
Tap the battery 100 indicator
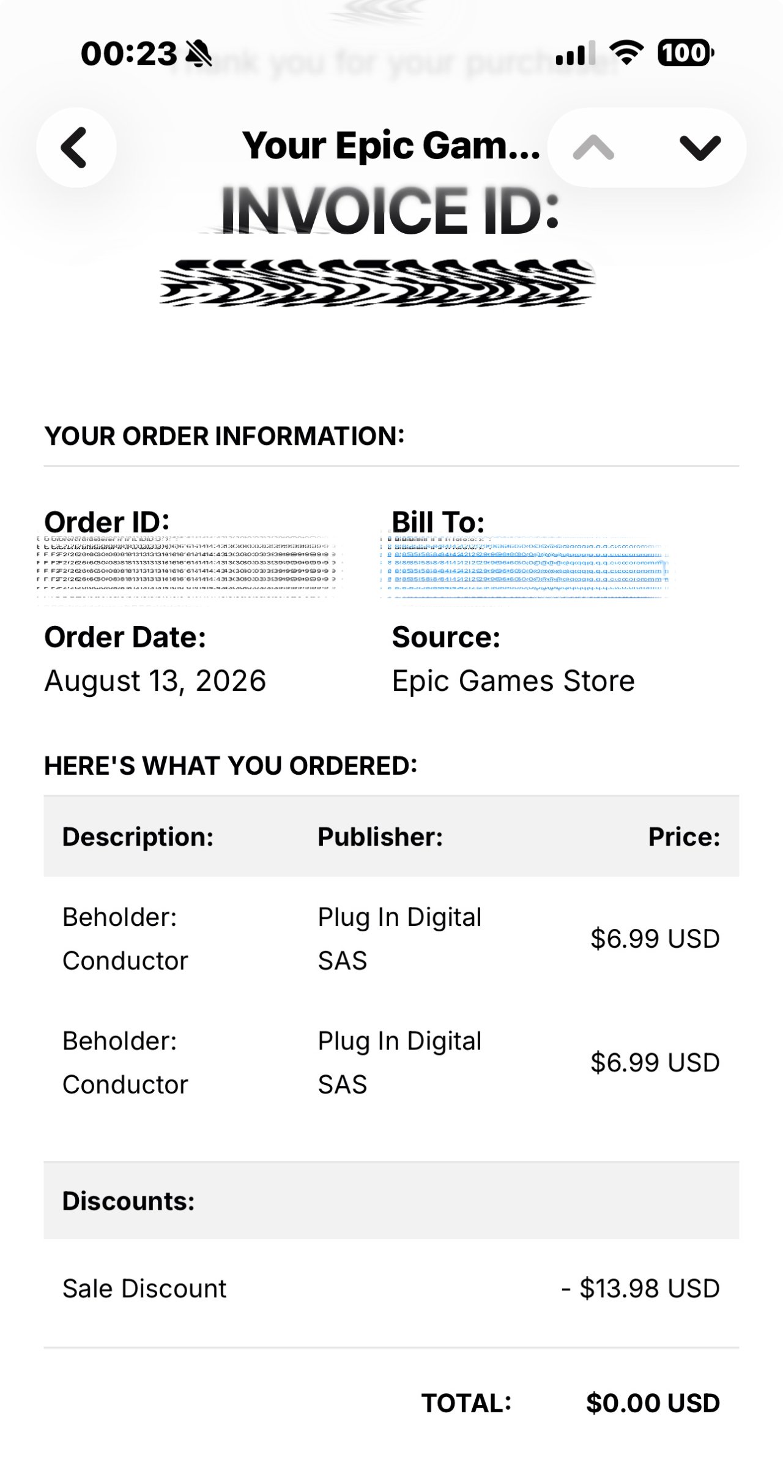pyautogui.click(x=686, y=53)
